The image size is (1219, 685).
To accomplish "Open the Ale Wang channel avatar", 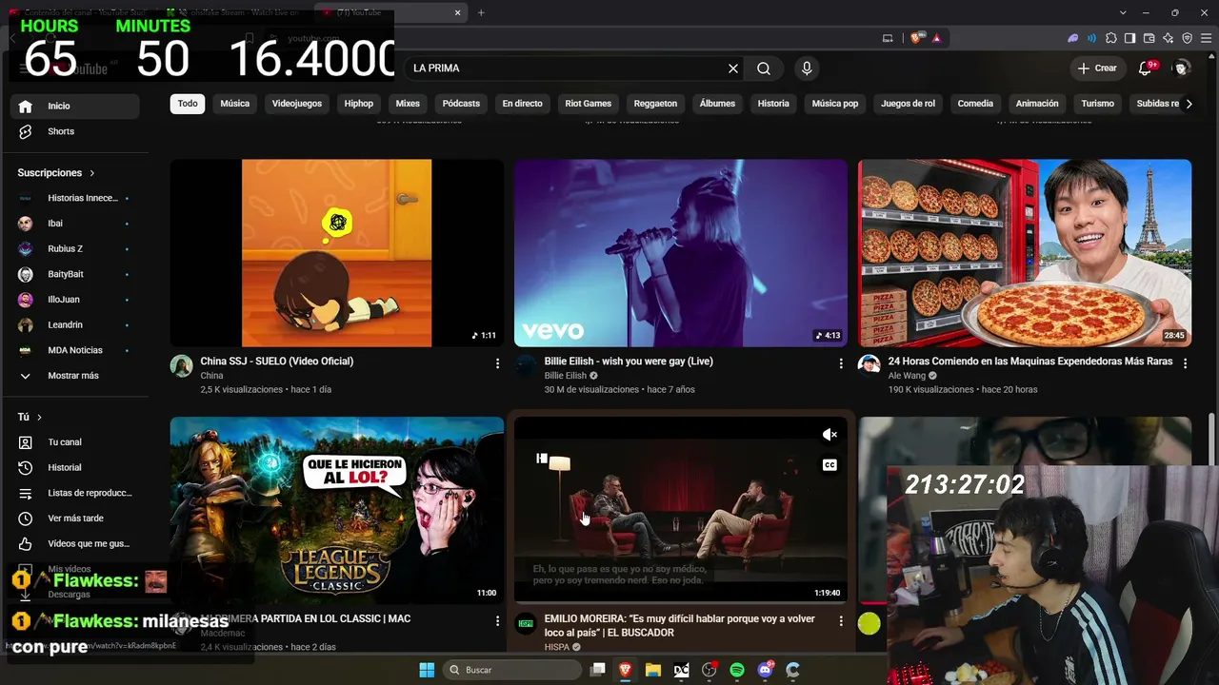I will tap(869, 366).
